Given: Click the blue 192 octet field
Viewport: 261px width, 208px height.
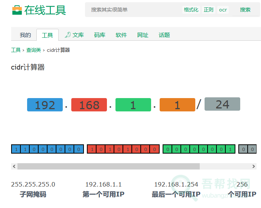Looking at the screenshot, I should coord(45,105).
